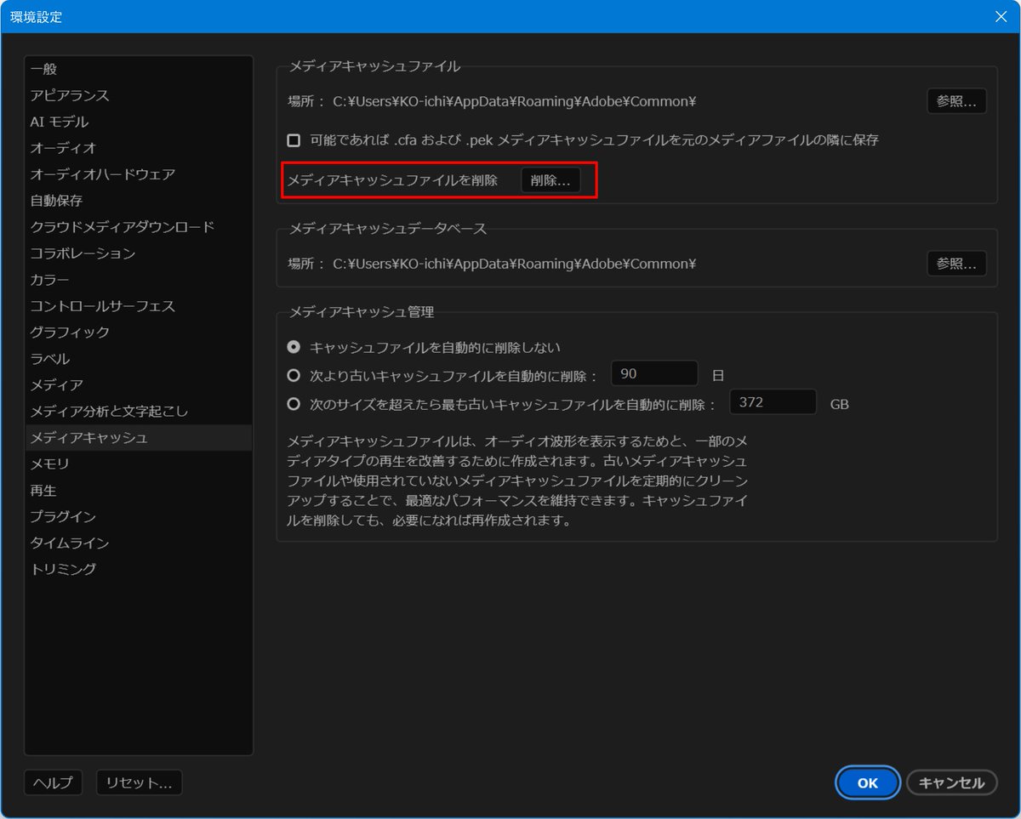Screen dimensions: 1021x819
Task: Choose size-based automatic cache deletion option
Action: pos(294,403)
